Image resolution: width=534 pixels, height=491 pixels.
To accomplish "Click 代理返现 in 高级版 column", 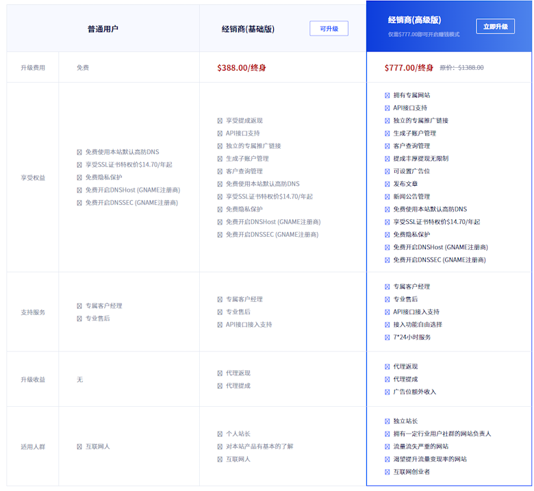I will pyautogui.click(x=405, y=366).
